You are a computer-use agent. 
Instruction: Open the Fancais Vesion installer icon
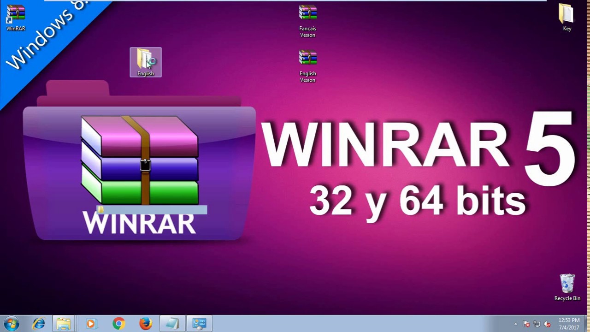pyautogui.click(x=307, y=21)
